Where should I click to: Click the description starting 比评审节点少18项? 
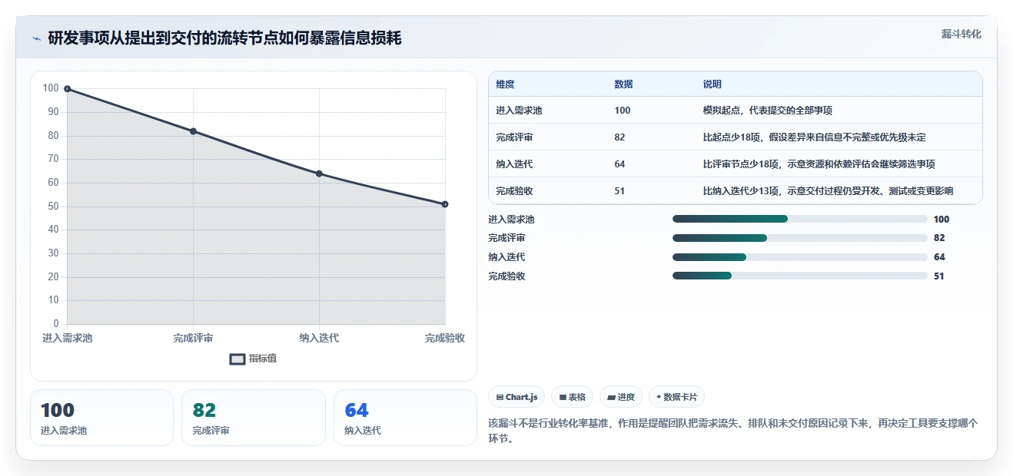click(x=819, y=164)
